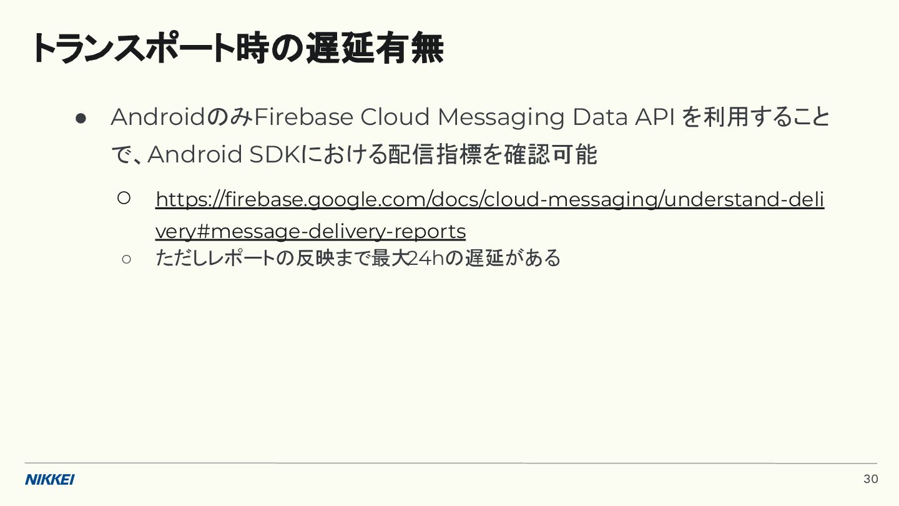
Task: Click slide page number 30
Action: (870, 479)
